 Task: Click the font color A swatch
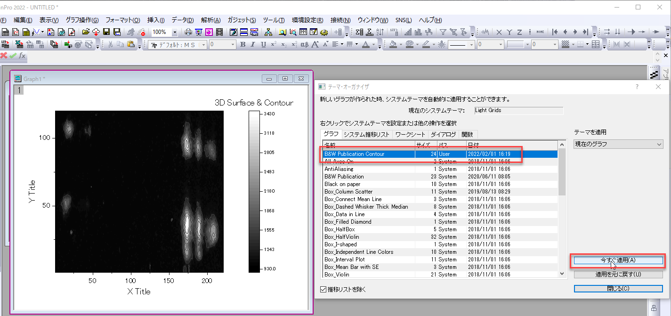[x=365, y=44]
